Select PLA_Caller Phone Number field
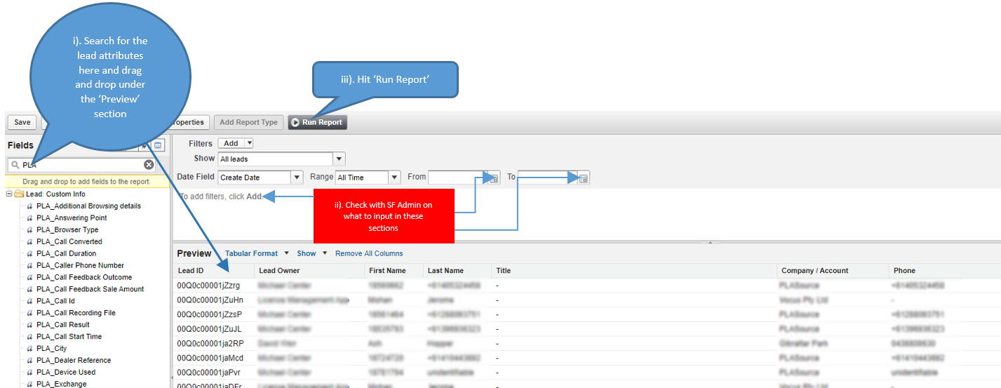Viewport: 1001px width, 388px height. (80, 265)
